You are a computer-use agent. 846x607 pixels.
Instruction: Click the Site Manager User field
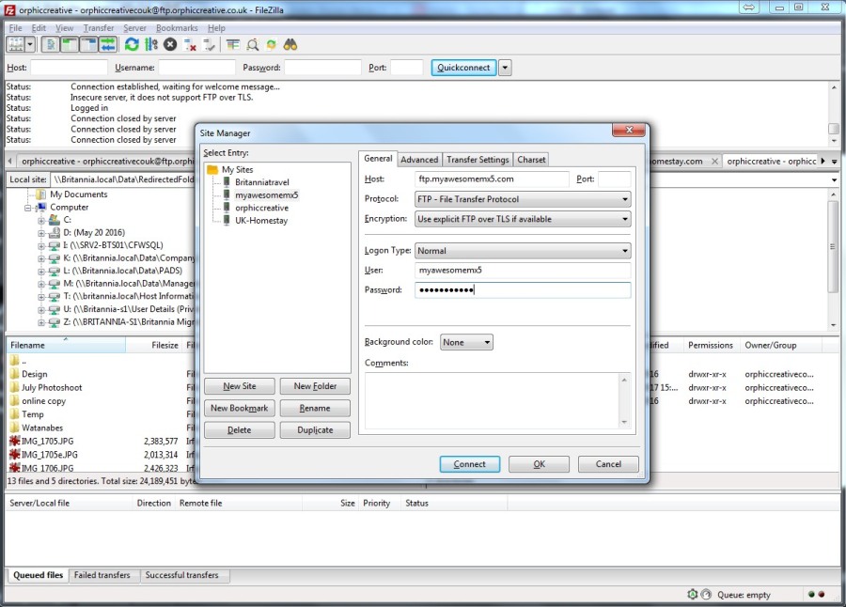tap(523, 271)
